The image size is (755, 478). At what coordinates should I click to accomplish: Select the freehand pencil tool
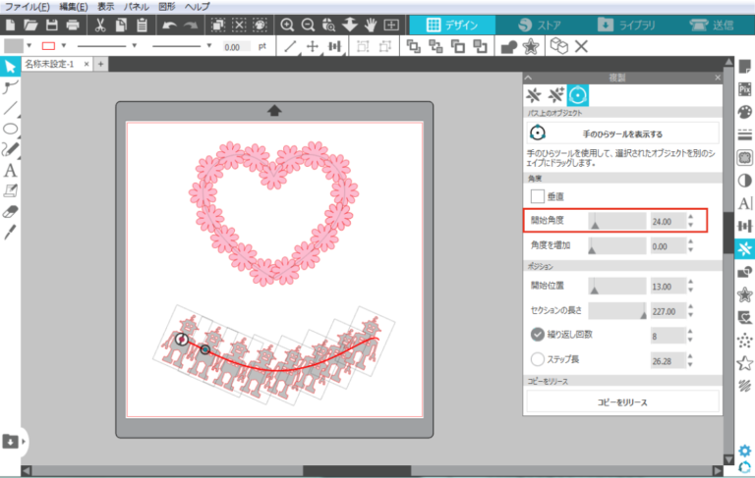10,149
